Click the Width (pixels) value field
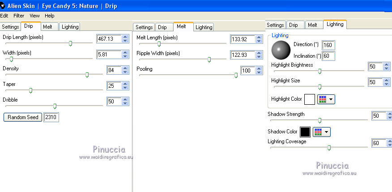Screen dimensions: 392x192 click(x=109, y=55)
